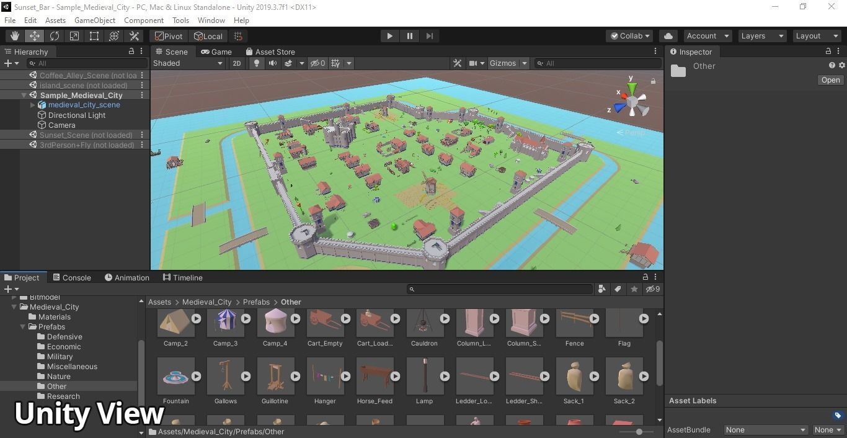
Task: Select the Rotate tool
Action: click(x=55, y=36)
